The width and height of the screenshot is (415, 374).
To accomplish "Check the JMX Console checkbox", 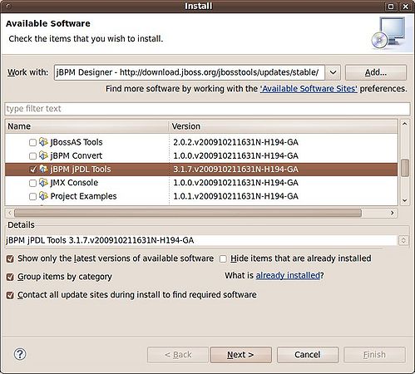I will point(32,183).
